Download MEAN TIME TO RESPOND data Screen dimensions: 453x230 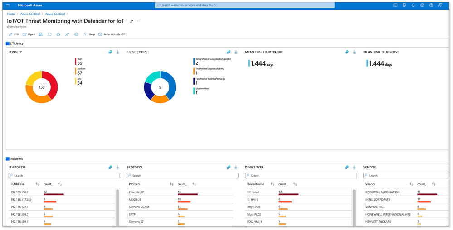click(x=354, y=52)
